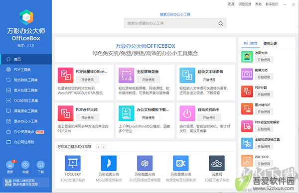Click 开始使用 under PDF批量转Office
299x193 pixels.
tap(88, 80)
